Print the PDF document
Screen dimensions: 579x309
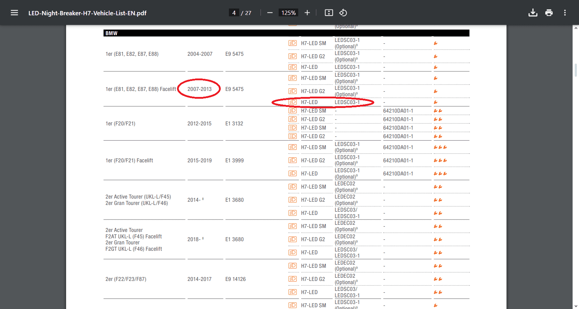[x=549, y=13]
